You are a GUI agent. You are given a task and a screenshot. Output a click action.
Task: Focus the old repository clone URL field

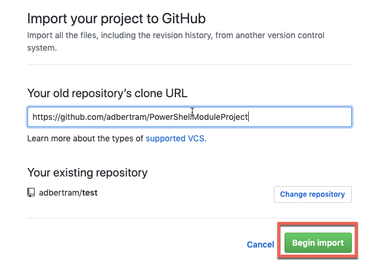coord(190,117)
